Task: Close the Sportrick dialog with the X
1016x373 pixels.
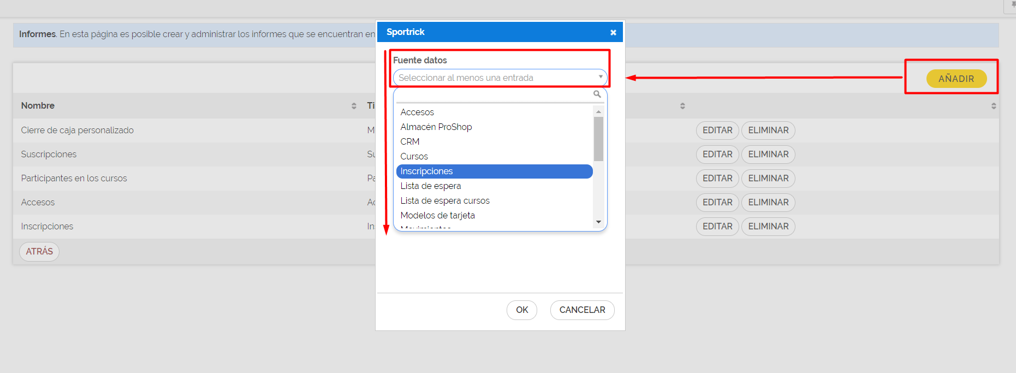Action: pos(613,32)
